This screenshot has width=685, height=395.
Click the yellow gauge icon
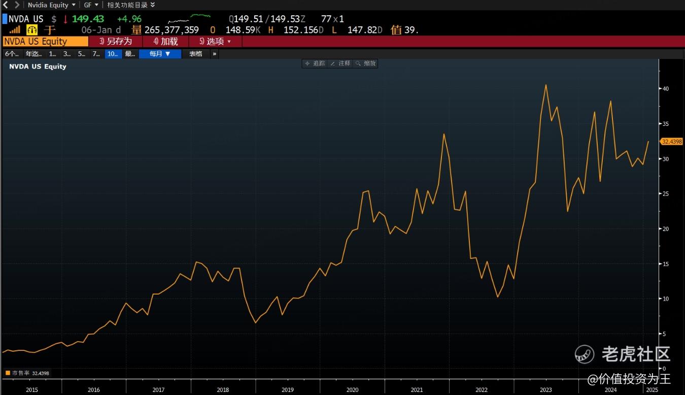pos(32,30)
